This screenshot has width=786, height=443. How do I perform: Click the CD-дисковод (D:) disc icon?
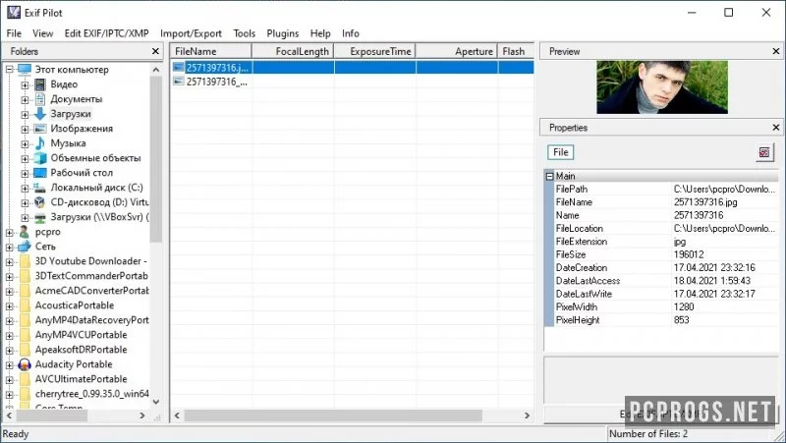(40, 202)
